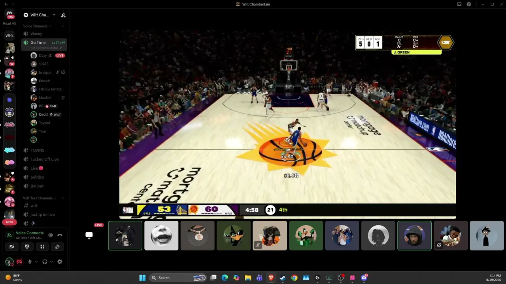Open the weather widget showing 88°F Sunny
Viewport: 506px width, 284px height.
(14, 278)
